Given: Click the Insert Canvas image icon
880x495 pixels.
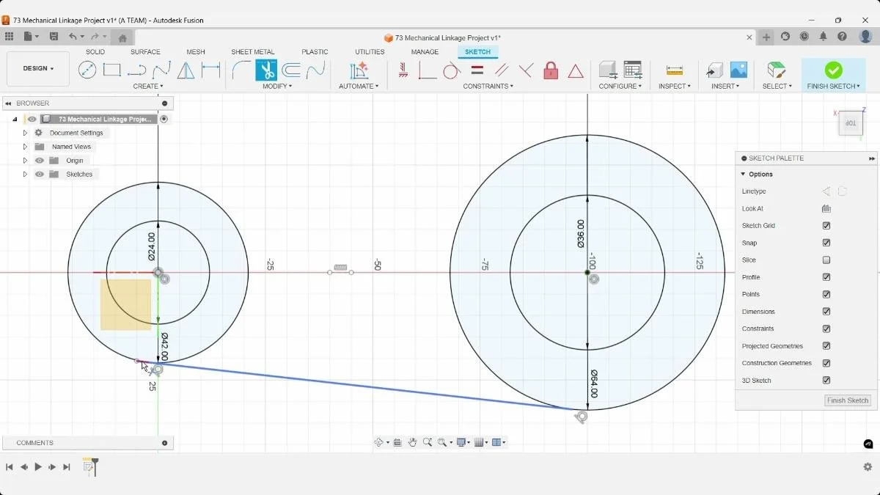Looking at the screenshot, I should [x=738, y=70].
